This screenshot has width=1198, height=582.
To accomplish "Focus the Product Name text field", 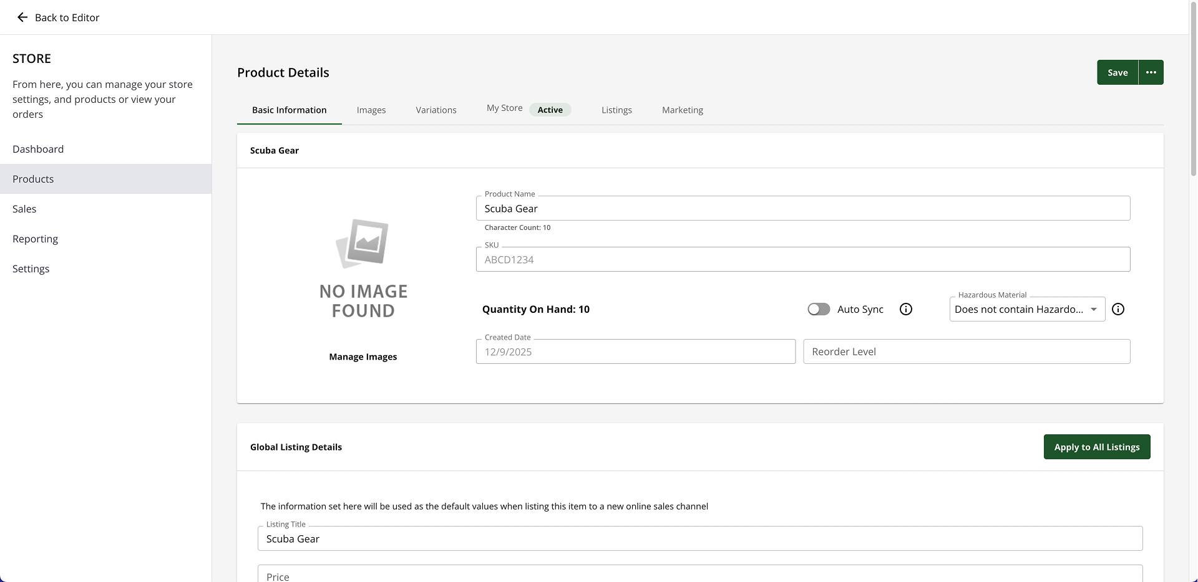I will (802, 209).
